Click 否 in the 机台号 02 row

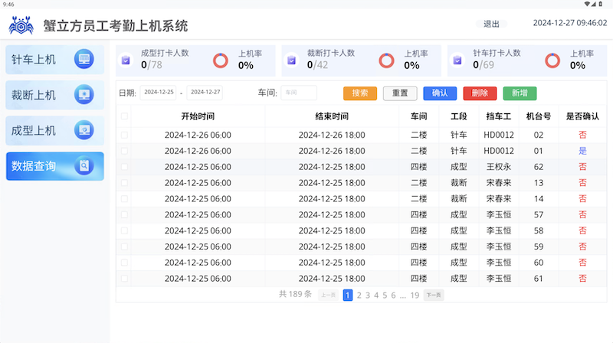[x=582, y=135]
